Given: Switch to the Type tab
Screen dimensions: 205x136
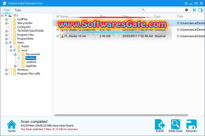Looking at the screenshot, I should point(18,10).
